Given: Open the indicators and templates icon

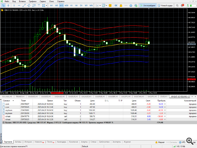Looking at the screenshot, I should [103, 6].
